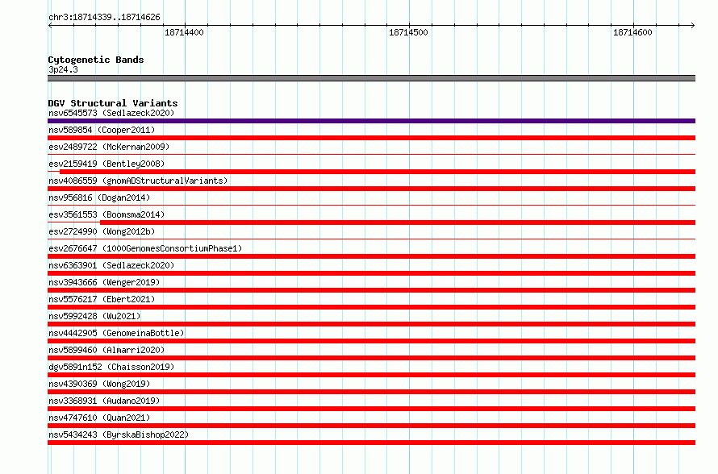Viewport: 718px width, 474px height.
Task: Click the red bar under esv3561553
Action: [398, 222]
